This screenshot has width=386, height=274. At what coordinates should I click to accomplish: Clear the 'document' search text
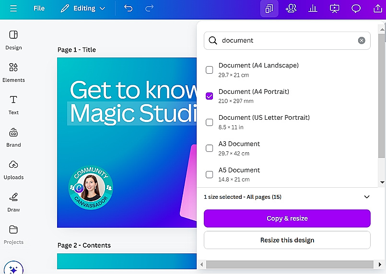tap(362, 40)
